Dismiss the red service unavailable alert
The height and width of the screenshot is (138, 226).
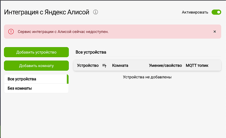215,31
